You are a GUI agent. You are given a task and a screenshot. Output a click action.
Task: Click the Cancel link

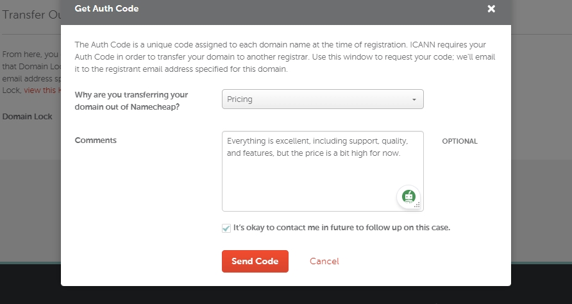324,261
